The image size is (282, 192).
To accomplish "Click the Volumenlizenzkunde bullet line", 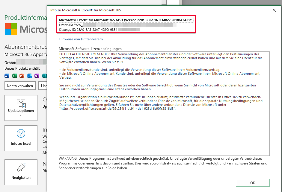I will coord(140,70).
